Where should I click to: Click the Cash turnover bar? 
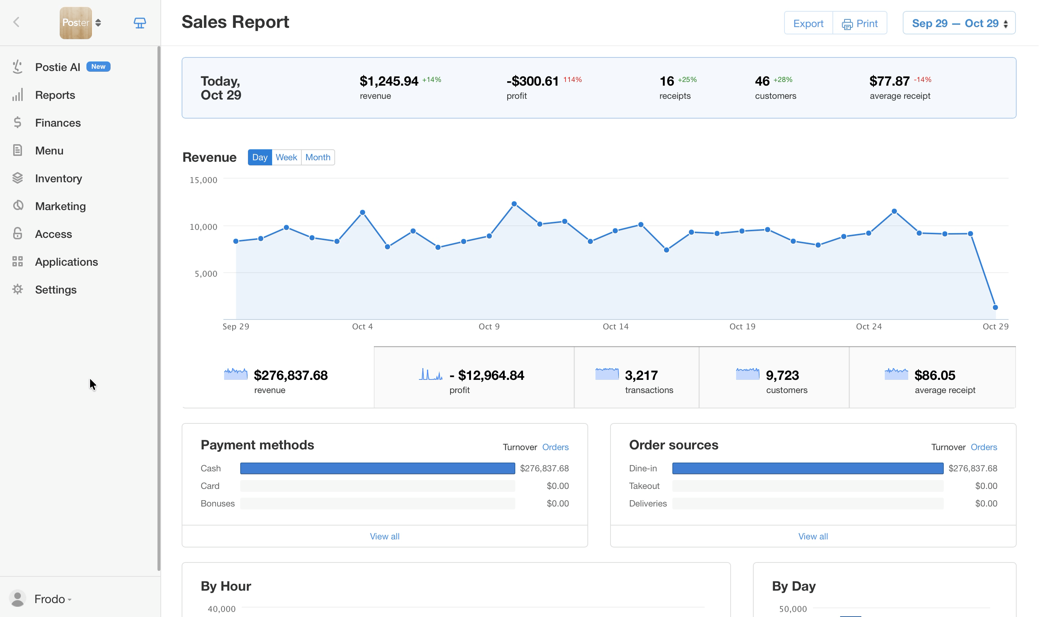377,468
